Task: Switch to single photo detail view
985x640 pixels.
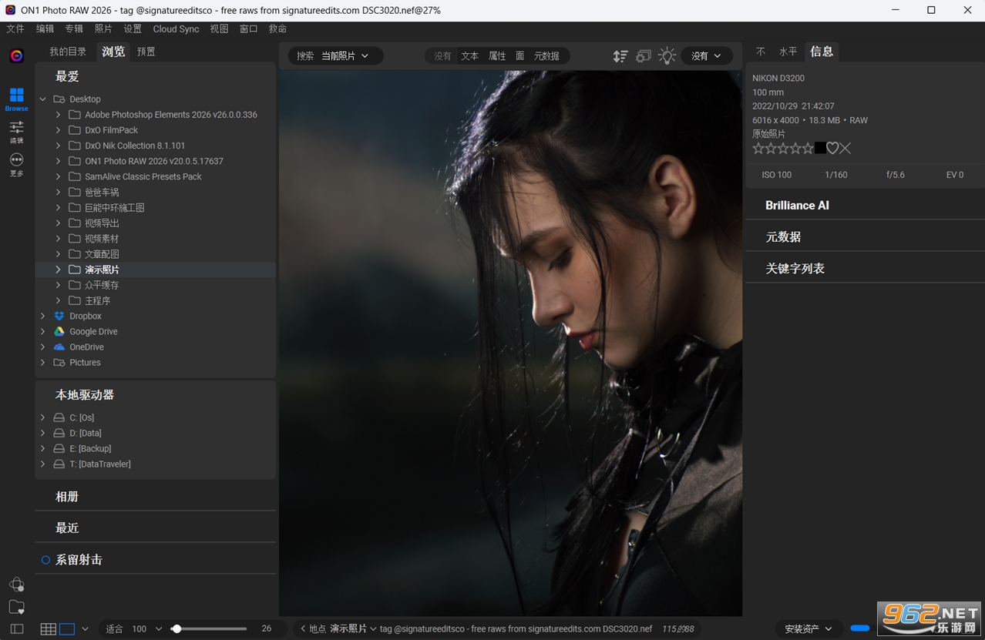Action: (x=67, y=629)
